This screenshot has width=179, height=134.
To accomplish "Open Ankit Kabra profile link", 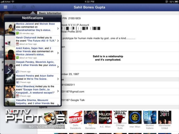I will tap(23, 48).
